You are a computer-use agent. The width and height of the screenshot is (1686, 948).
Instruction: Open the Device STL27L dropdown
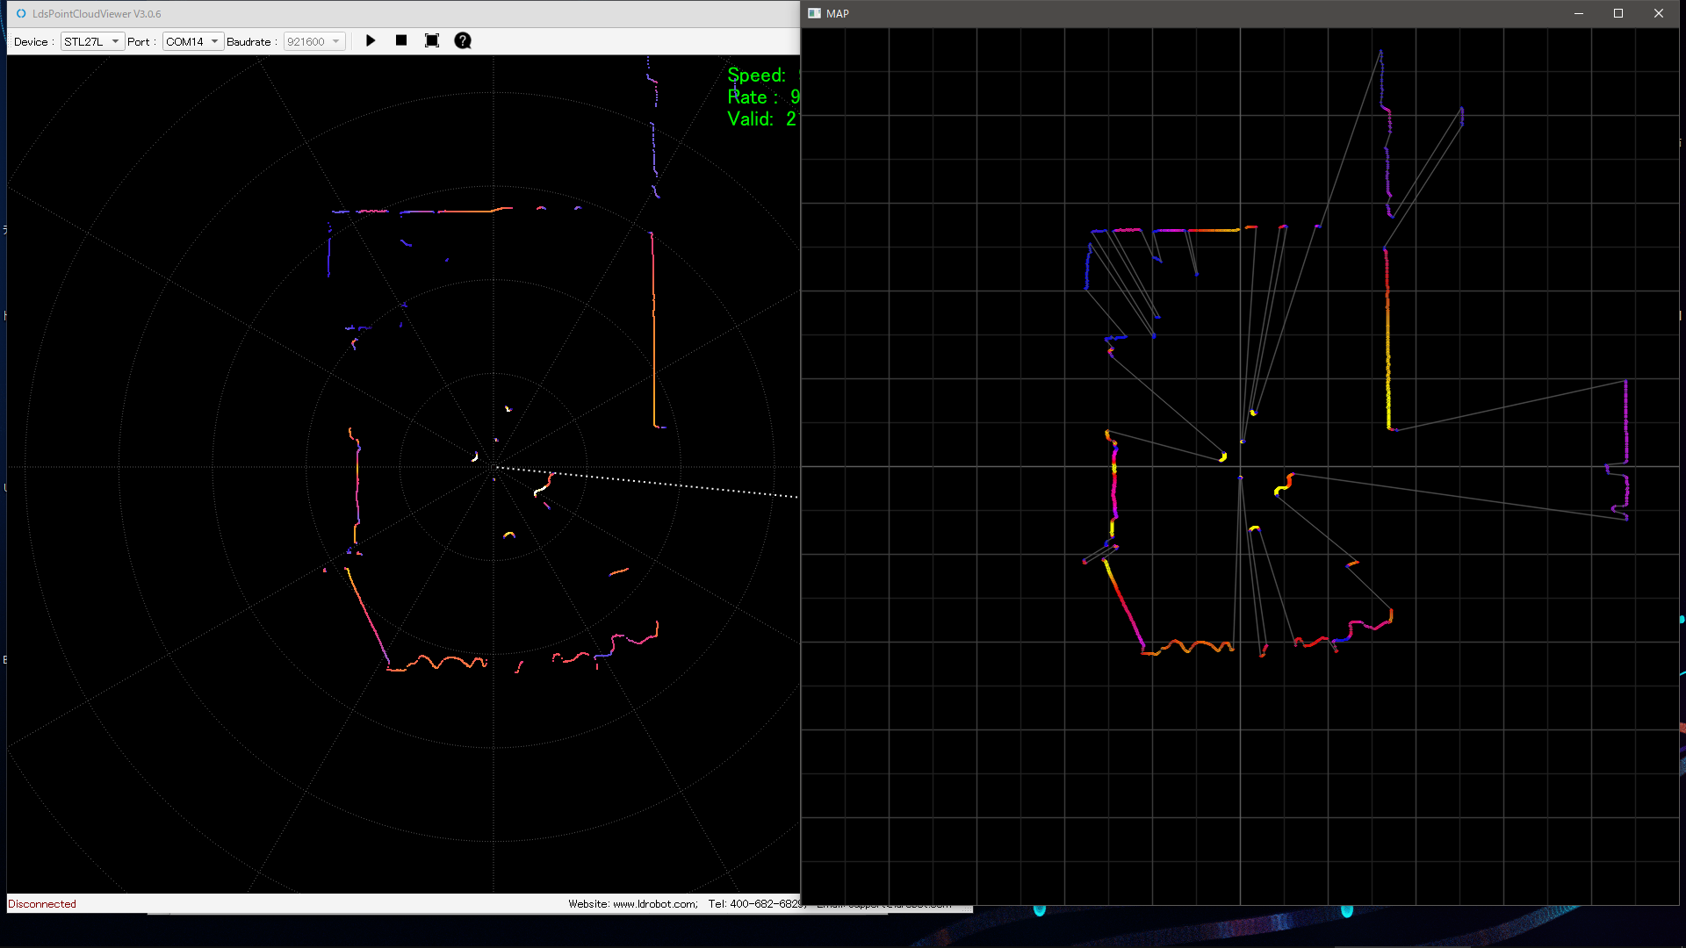click(92, 41)
